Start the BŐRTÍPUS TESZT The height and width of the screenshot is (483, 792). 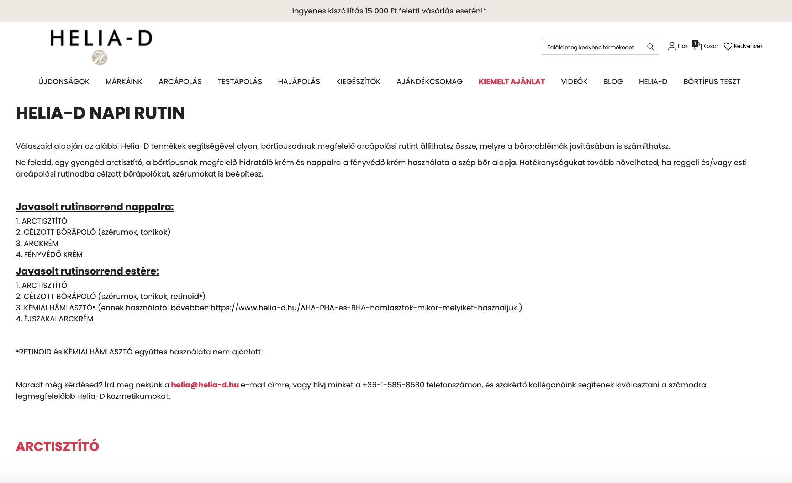(712, 82)
